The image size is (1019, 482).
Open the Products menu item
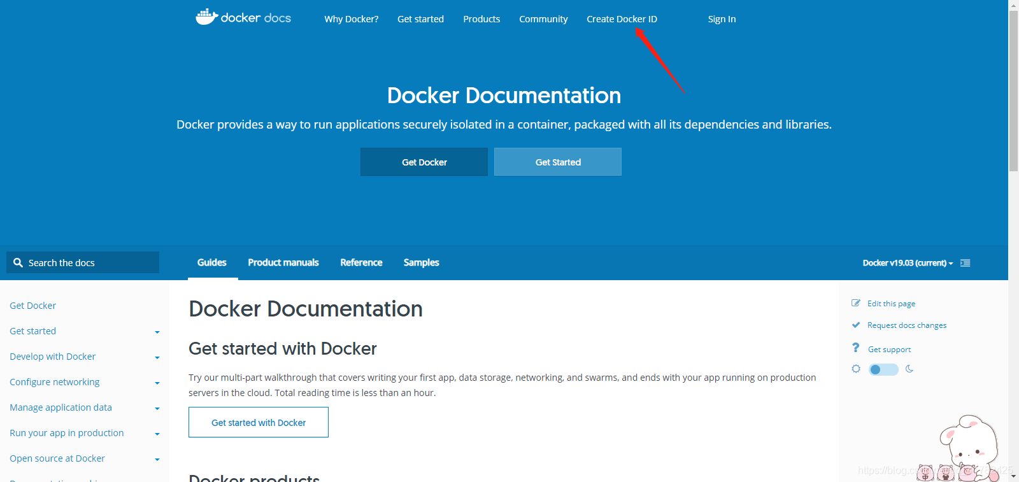coord(481,19)
